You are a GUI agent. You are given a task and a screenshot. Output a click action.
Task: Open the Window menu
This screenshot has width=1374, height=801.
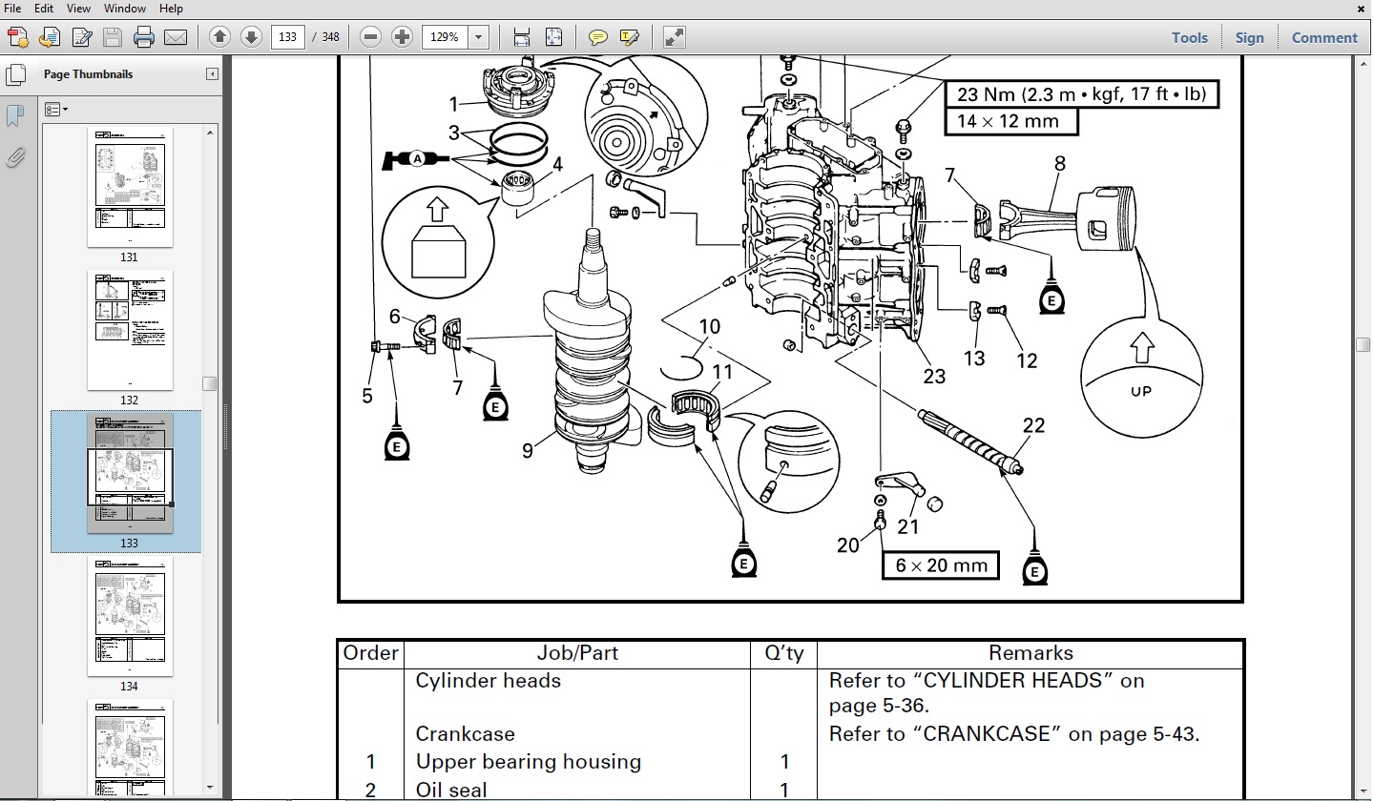pos(124,8)
